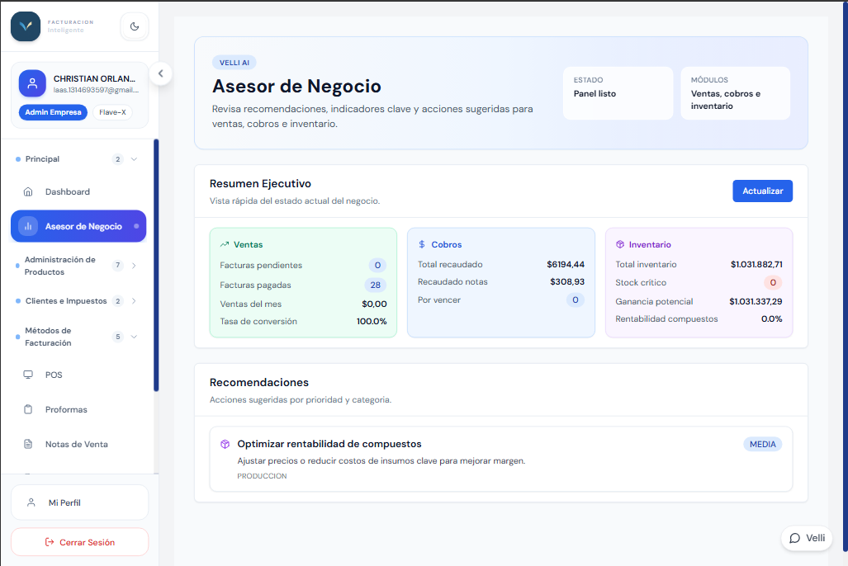The width and height of the screenshot is (848, 566).
Task: Open POS in the sidebar
Action: [78, 375]
